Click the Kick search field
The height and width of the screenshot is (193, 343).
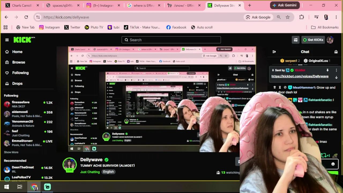point(171,40)
